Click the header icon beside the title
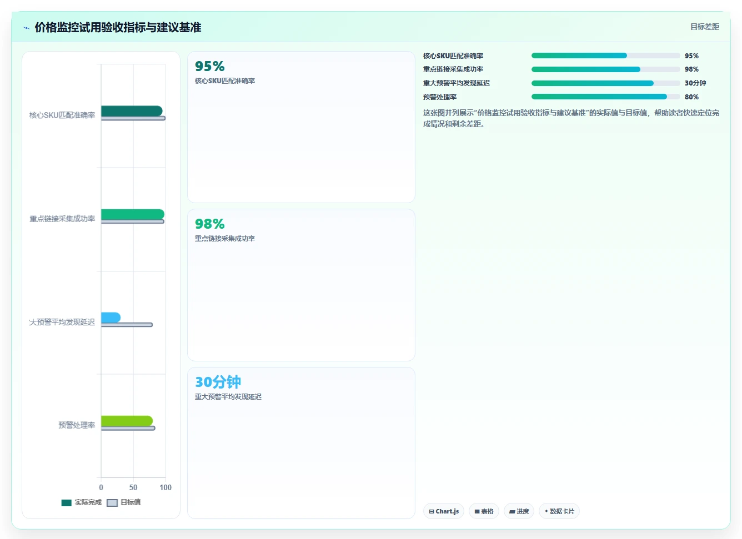 26,28
